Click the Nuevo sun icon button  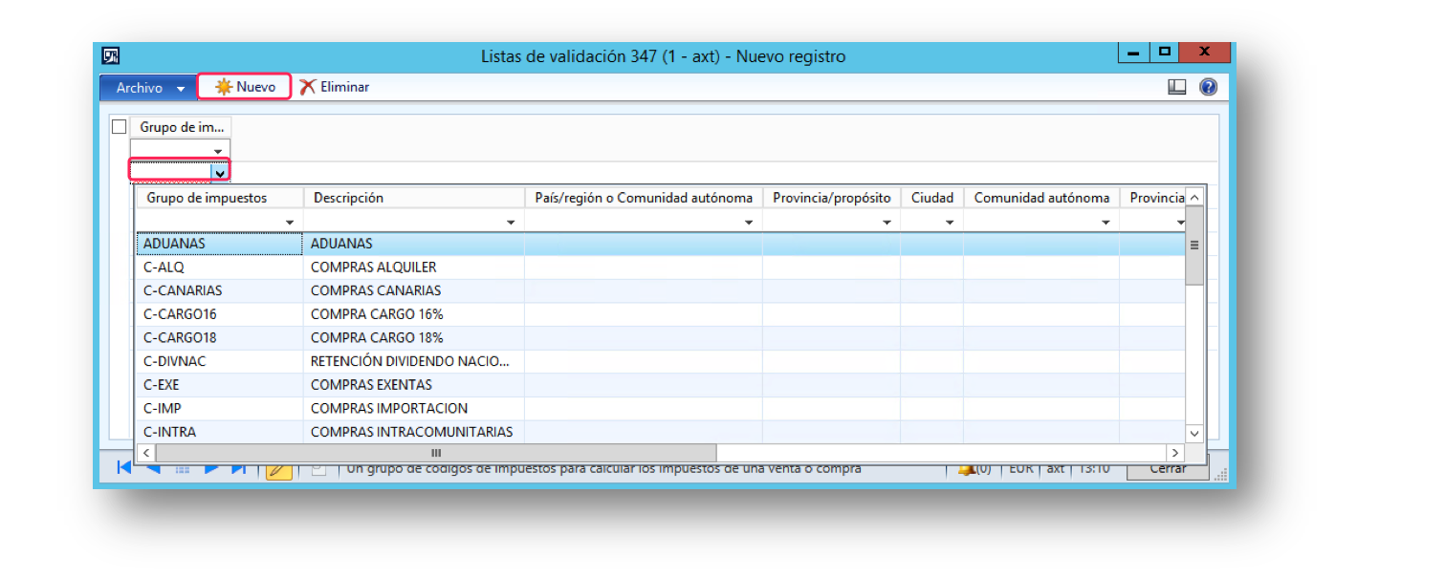[245, 87]
